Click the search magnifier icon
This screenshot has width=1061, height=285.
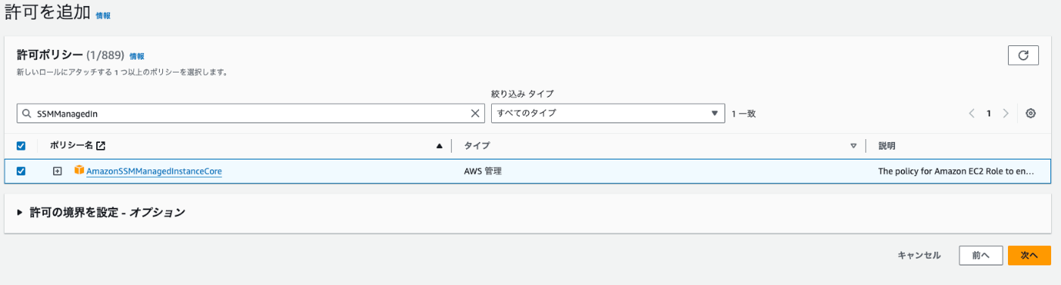27,113
